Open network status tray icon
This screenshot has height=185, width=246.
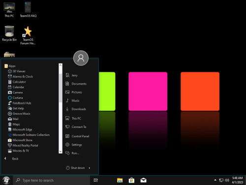tap(221, 180)
